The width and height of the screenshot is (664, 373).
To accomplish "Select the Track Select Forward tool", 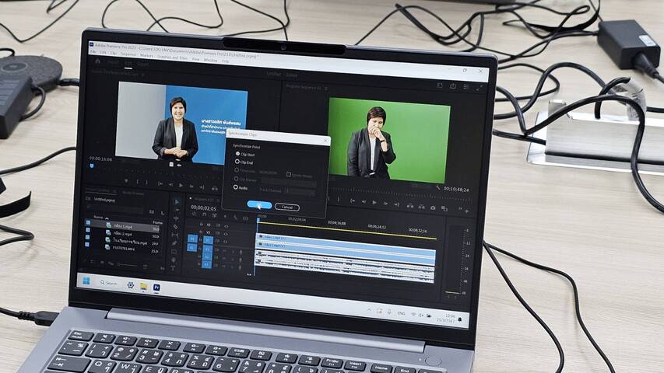I will 176,210.
